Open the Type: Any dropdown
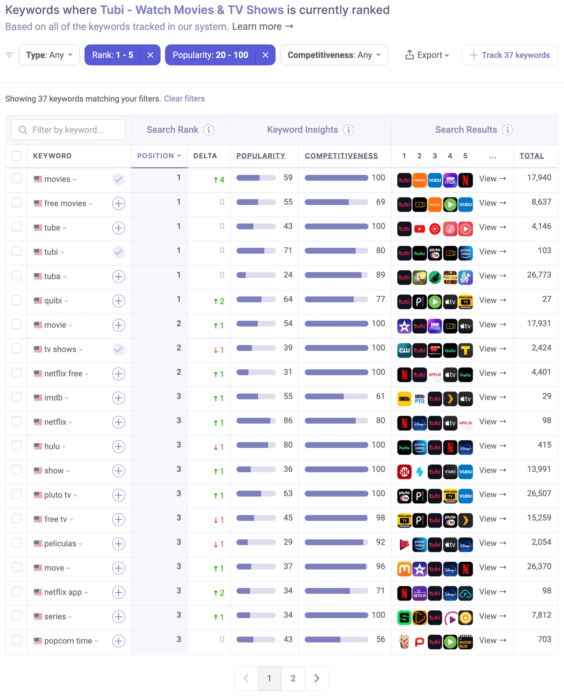This screenshot has height=699, width=564. [x=49, y=55]
